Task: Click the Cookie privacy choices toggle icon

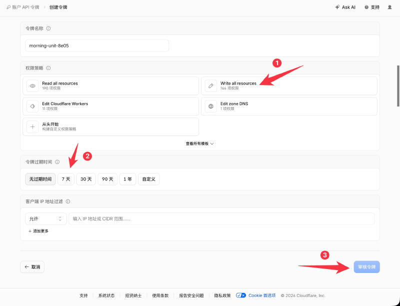Action: click(x=241, y=295)
